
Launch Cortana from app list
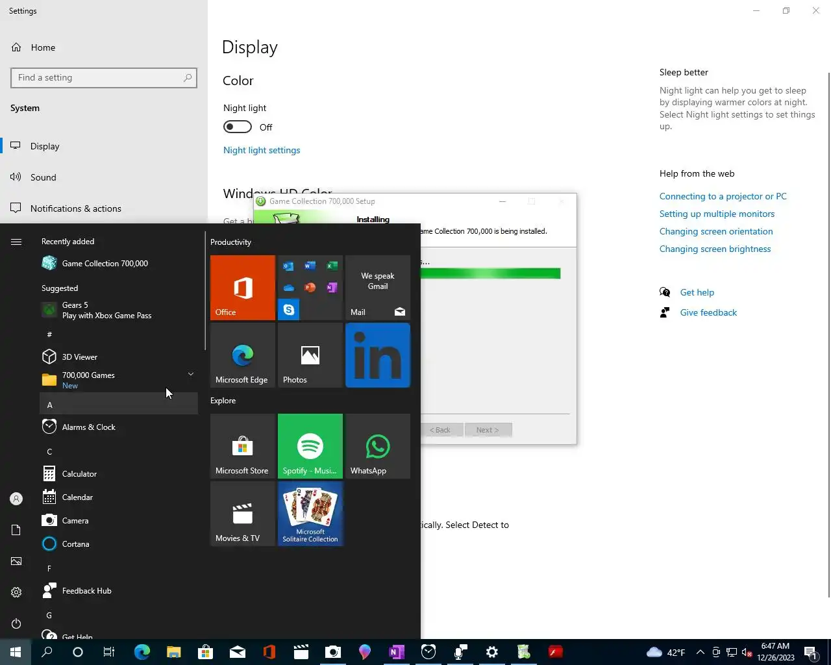tap(119, 544)
